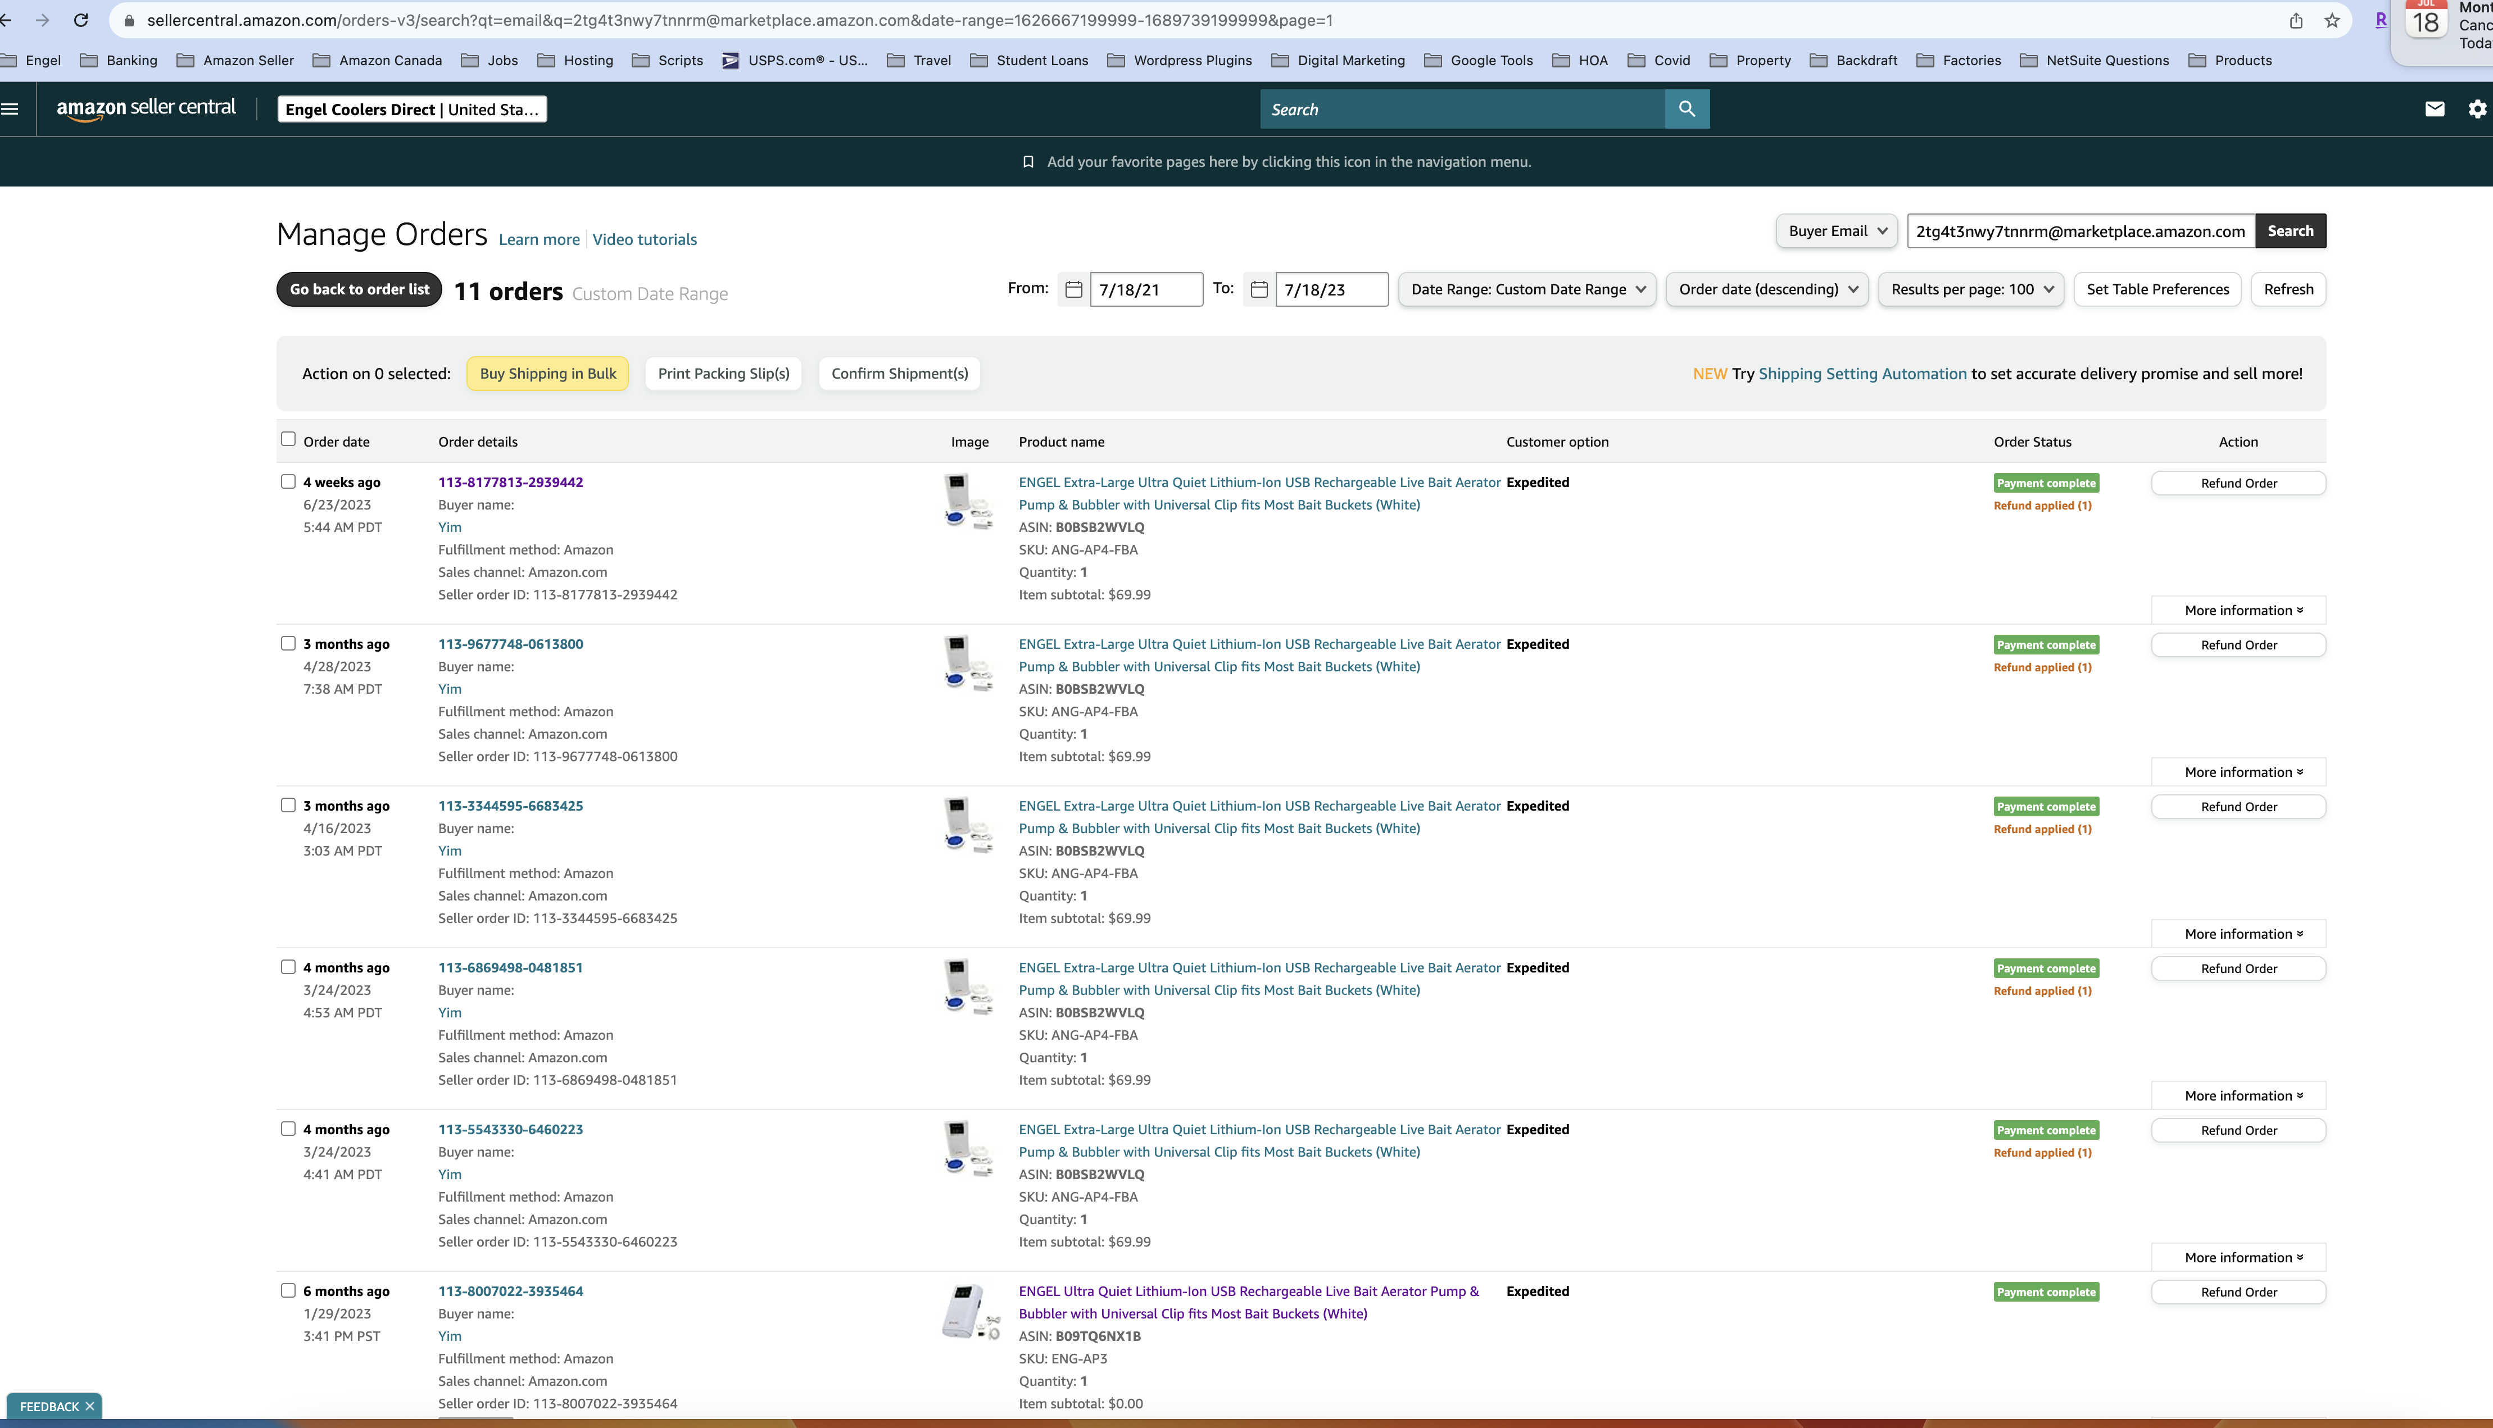Dismiss the FEEDBACK tab with its X
The height and width of the screenshot is (1428, 2493).
pos(89,1407)
